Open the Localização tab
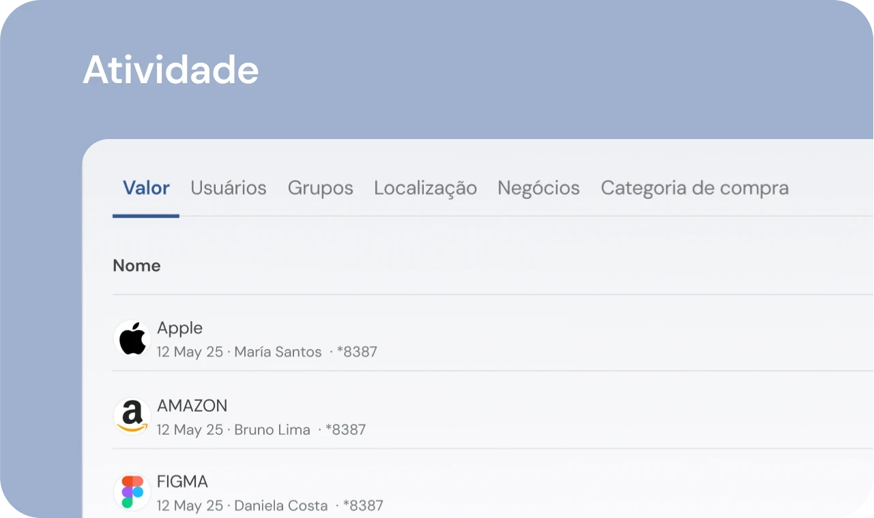 tap(424, 188)
